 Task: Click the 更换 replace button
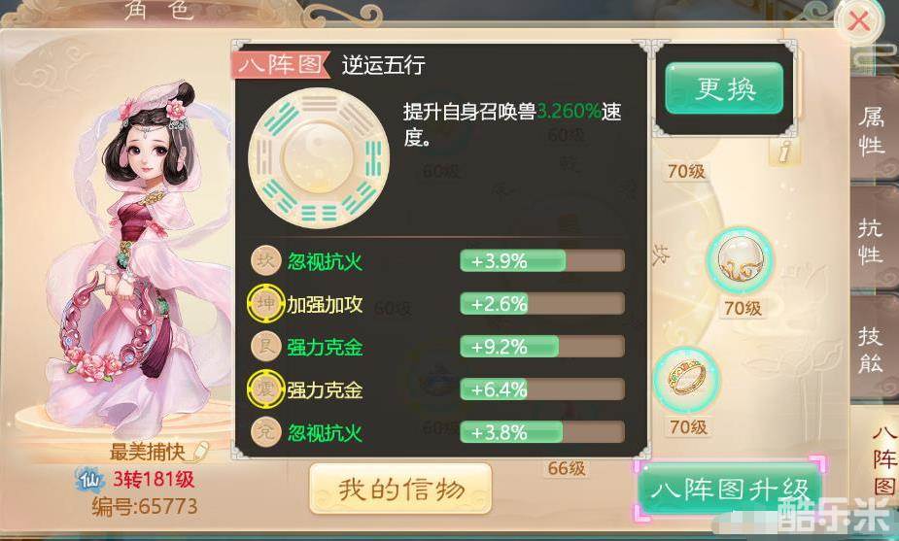pos(724,88)
